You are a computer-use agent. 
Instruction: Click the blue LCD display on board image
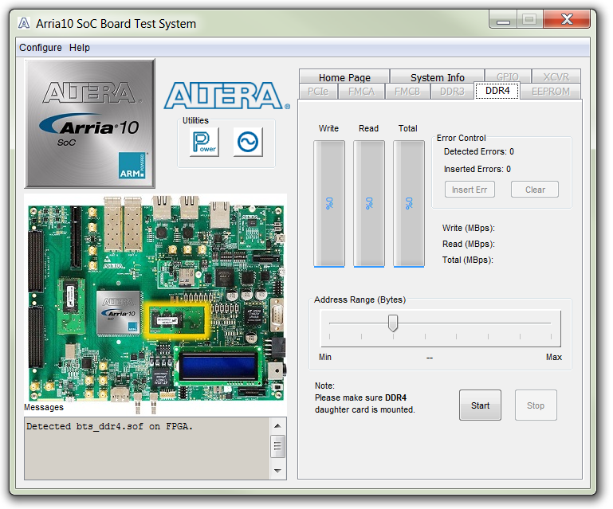tap(218, 364)
